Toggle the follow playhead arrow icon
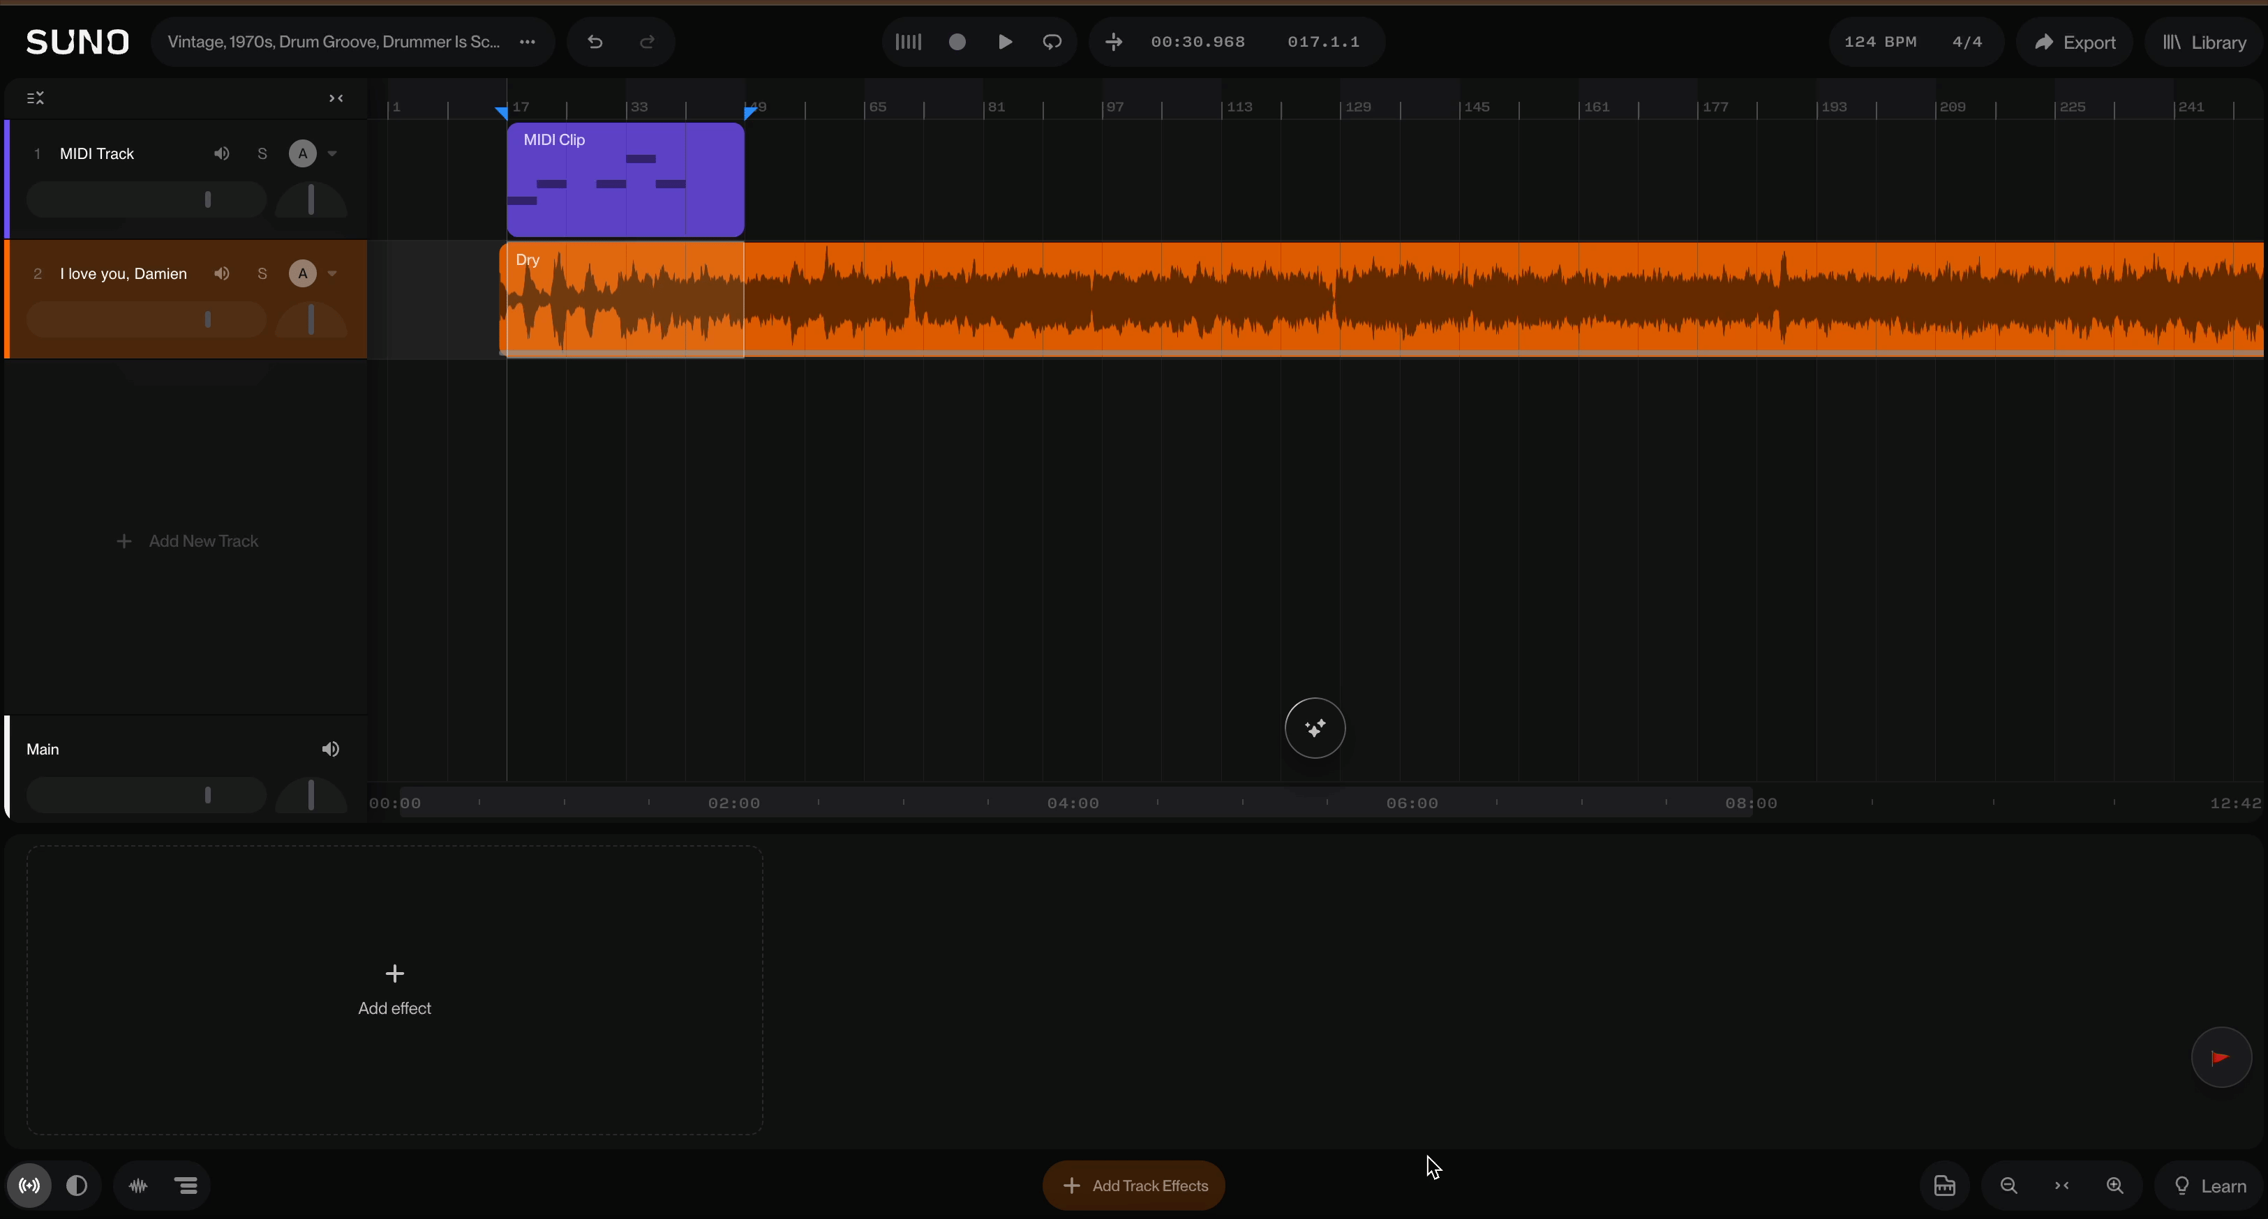 coord(1114,41)
